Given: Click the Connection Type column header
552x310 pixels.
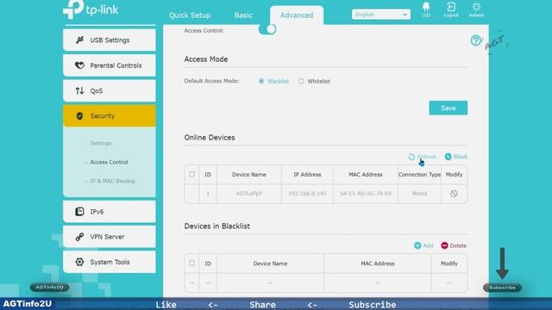Looking at the screenshot, I should point(419,175).
